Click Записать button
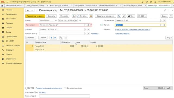This screenshot has height=98, width=174. click(x=51, y=16)
